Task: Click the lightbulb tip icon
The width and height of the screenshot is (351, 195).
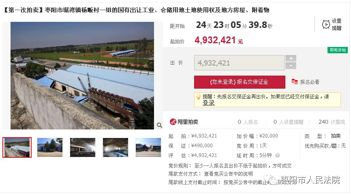Action: [x=198, y=97]
